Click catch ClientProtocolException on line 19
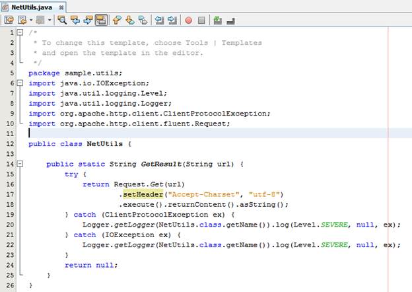The height and width of the screenshot is (292, 412). [149, 215]
